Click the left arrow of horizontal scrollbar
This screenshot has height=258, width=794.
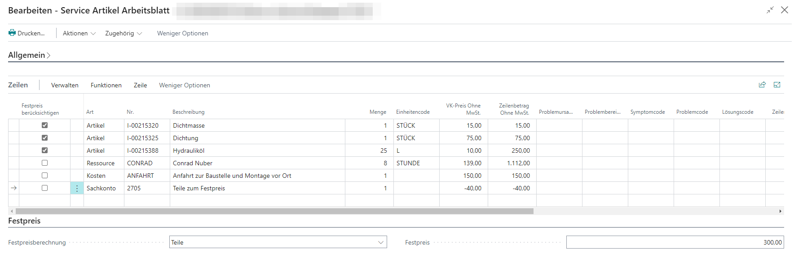tap(12, 211)
